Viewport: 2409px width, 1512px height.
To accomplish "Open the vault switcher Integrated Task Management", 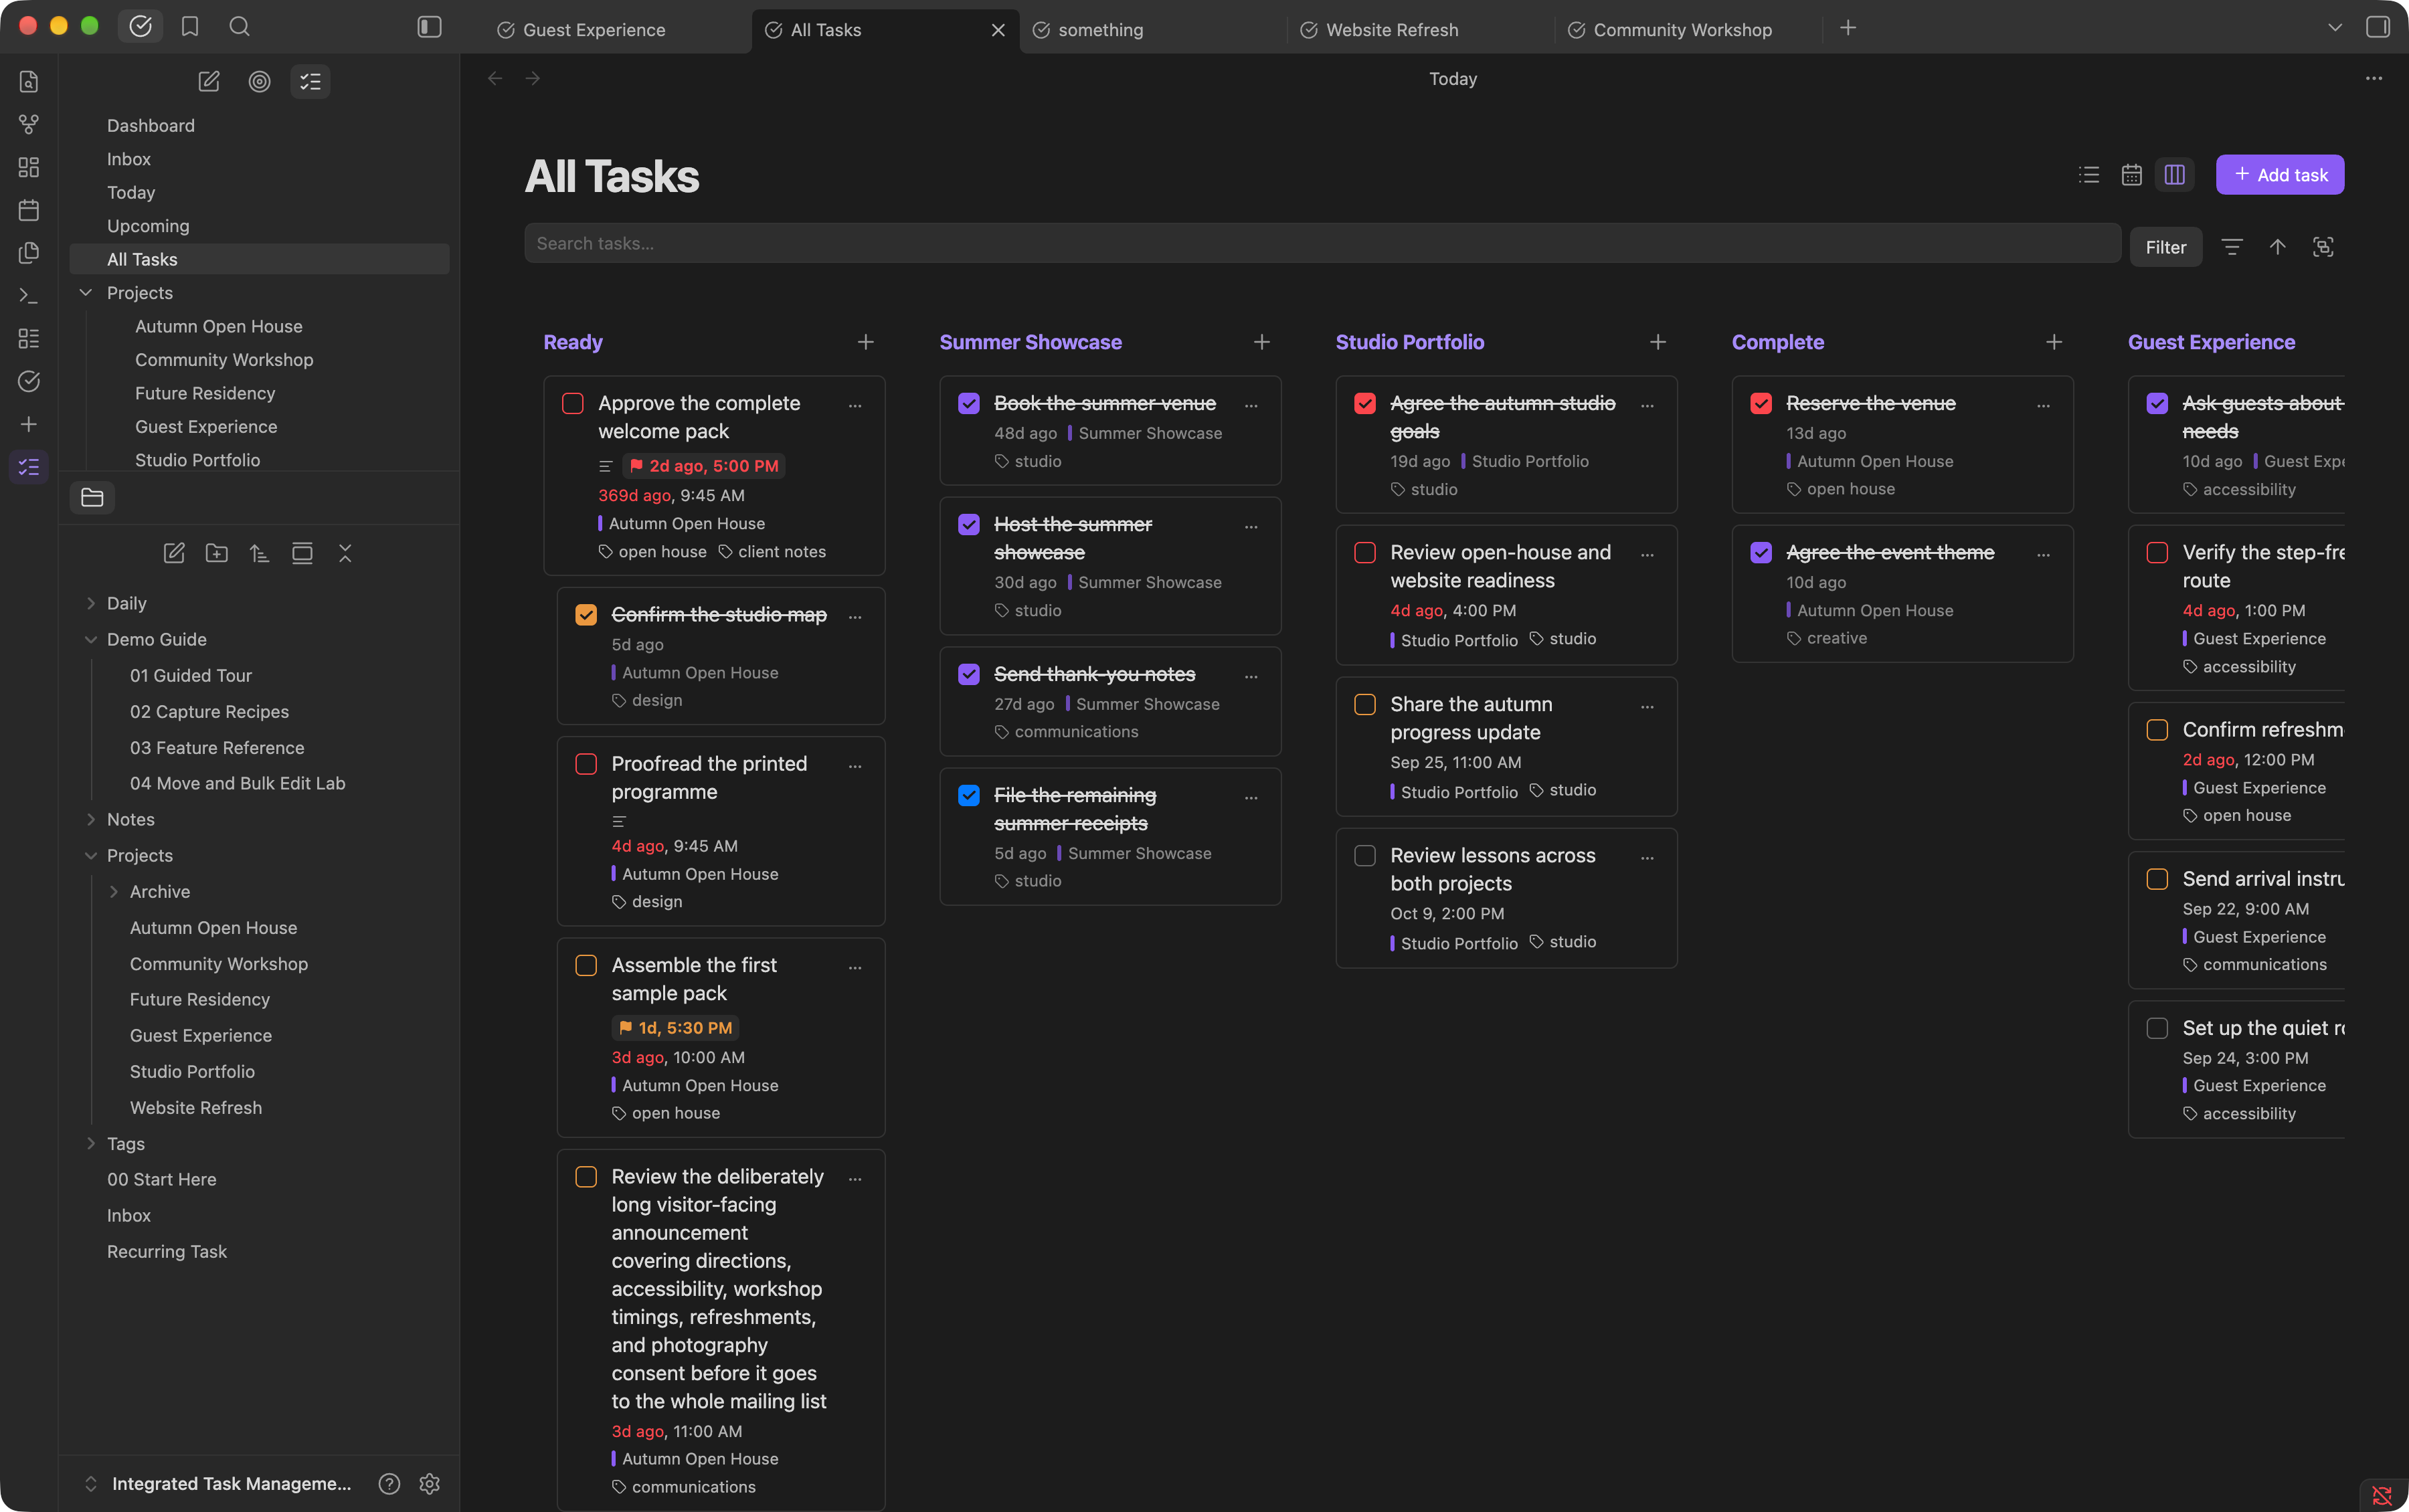I will click(219, 1483).
